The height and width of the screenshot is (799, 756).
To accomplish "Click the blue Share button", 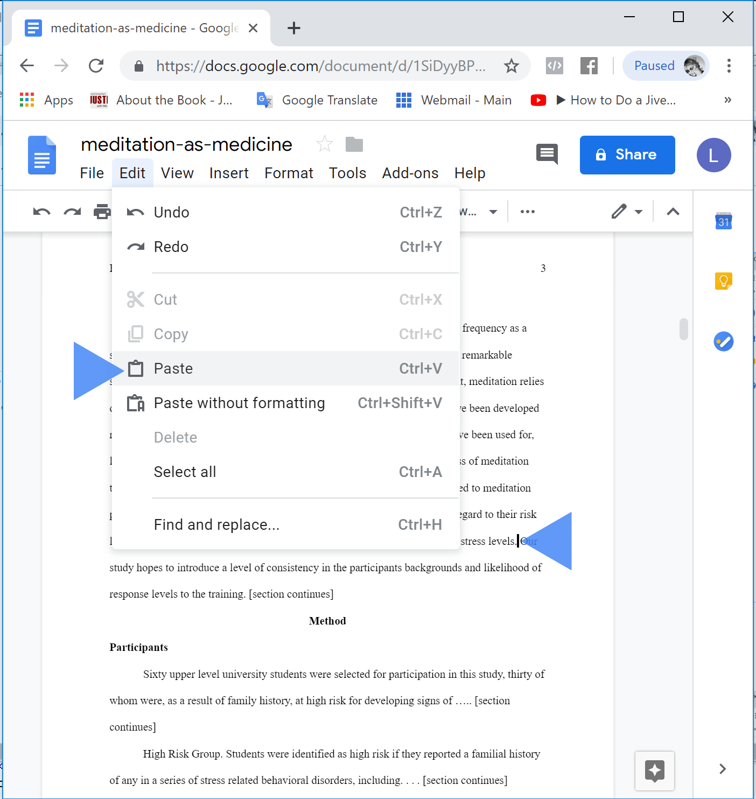I will pos(627,155).
